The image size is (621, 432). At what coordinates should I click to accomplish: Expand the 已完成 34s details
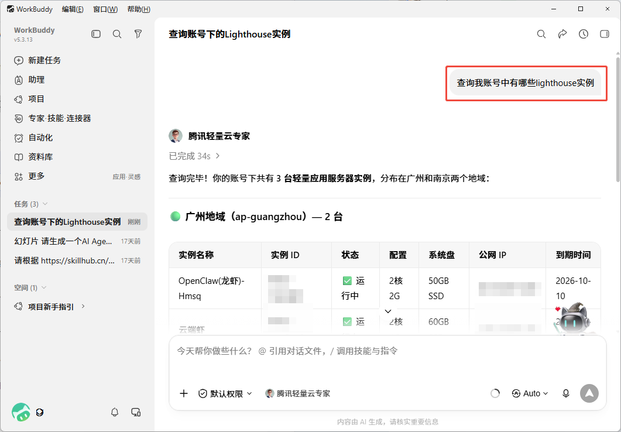click(194, 156)
